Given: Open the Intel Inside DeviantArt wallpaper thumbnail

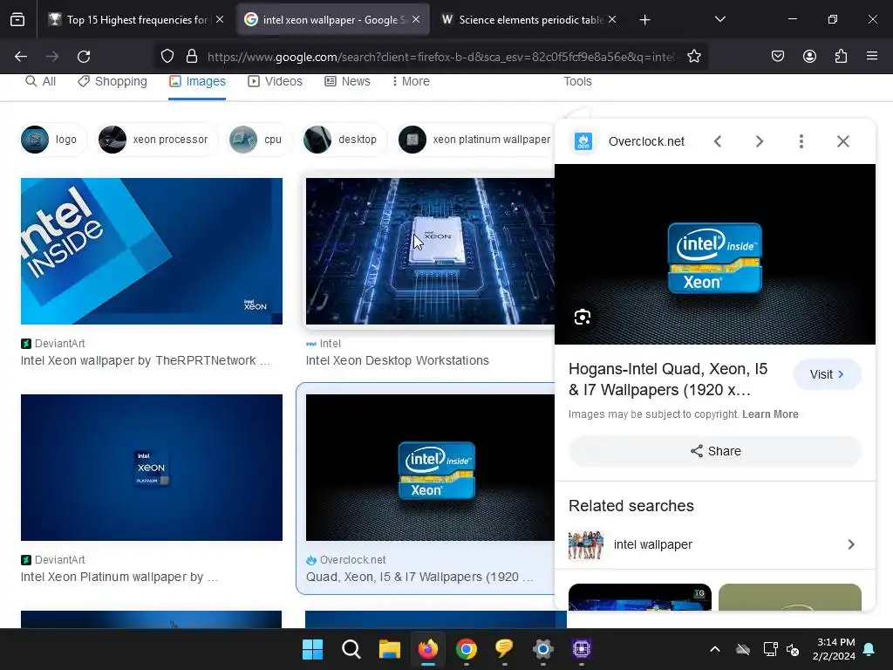Looking at the screenshot, I should 152,251.
